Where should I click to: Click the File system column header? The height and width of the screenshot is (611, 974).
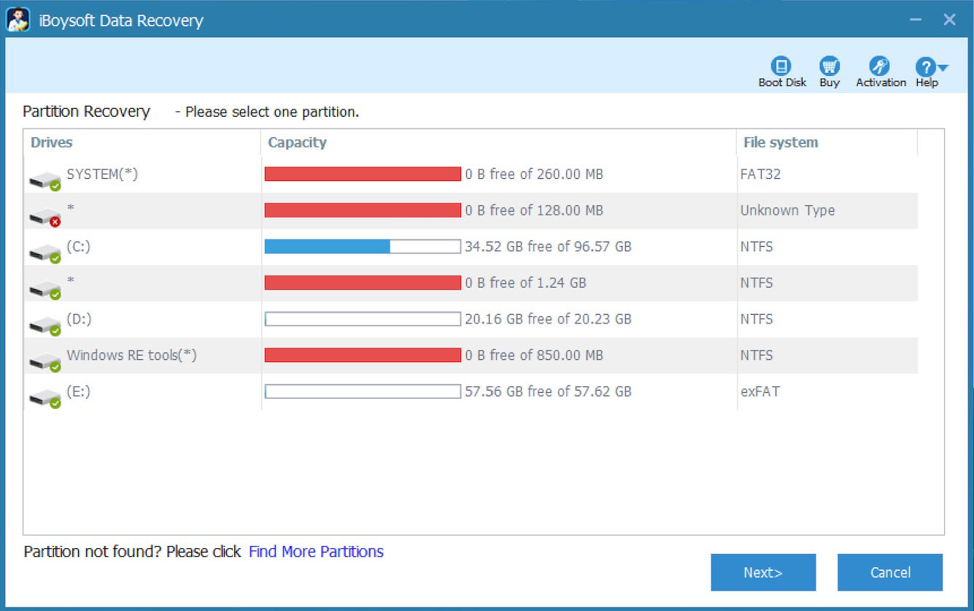pyautogui.click(x=780, y=142)
